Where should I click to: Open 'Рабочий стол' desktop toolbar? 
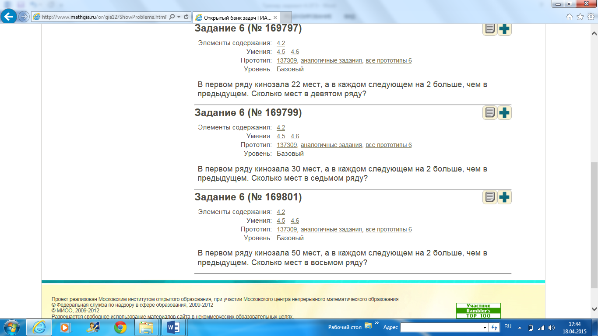pyautogui.click(x=345, y=327)
